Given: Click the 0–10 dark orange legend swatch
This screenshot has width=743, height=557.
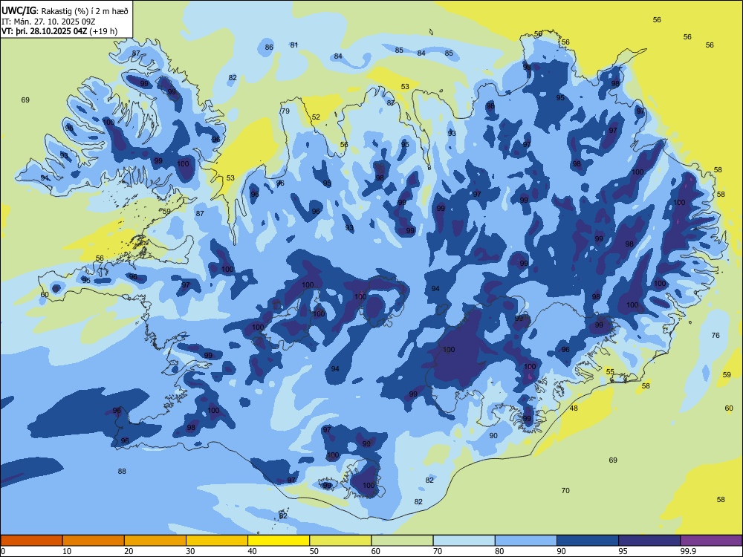Looking at the screenshot, I should click(31, 541).
